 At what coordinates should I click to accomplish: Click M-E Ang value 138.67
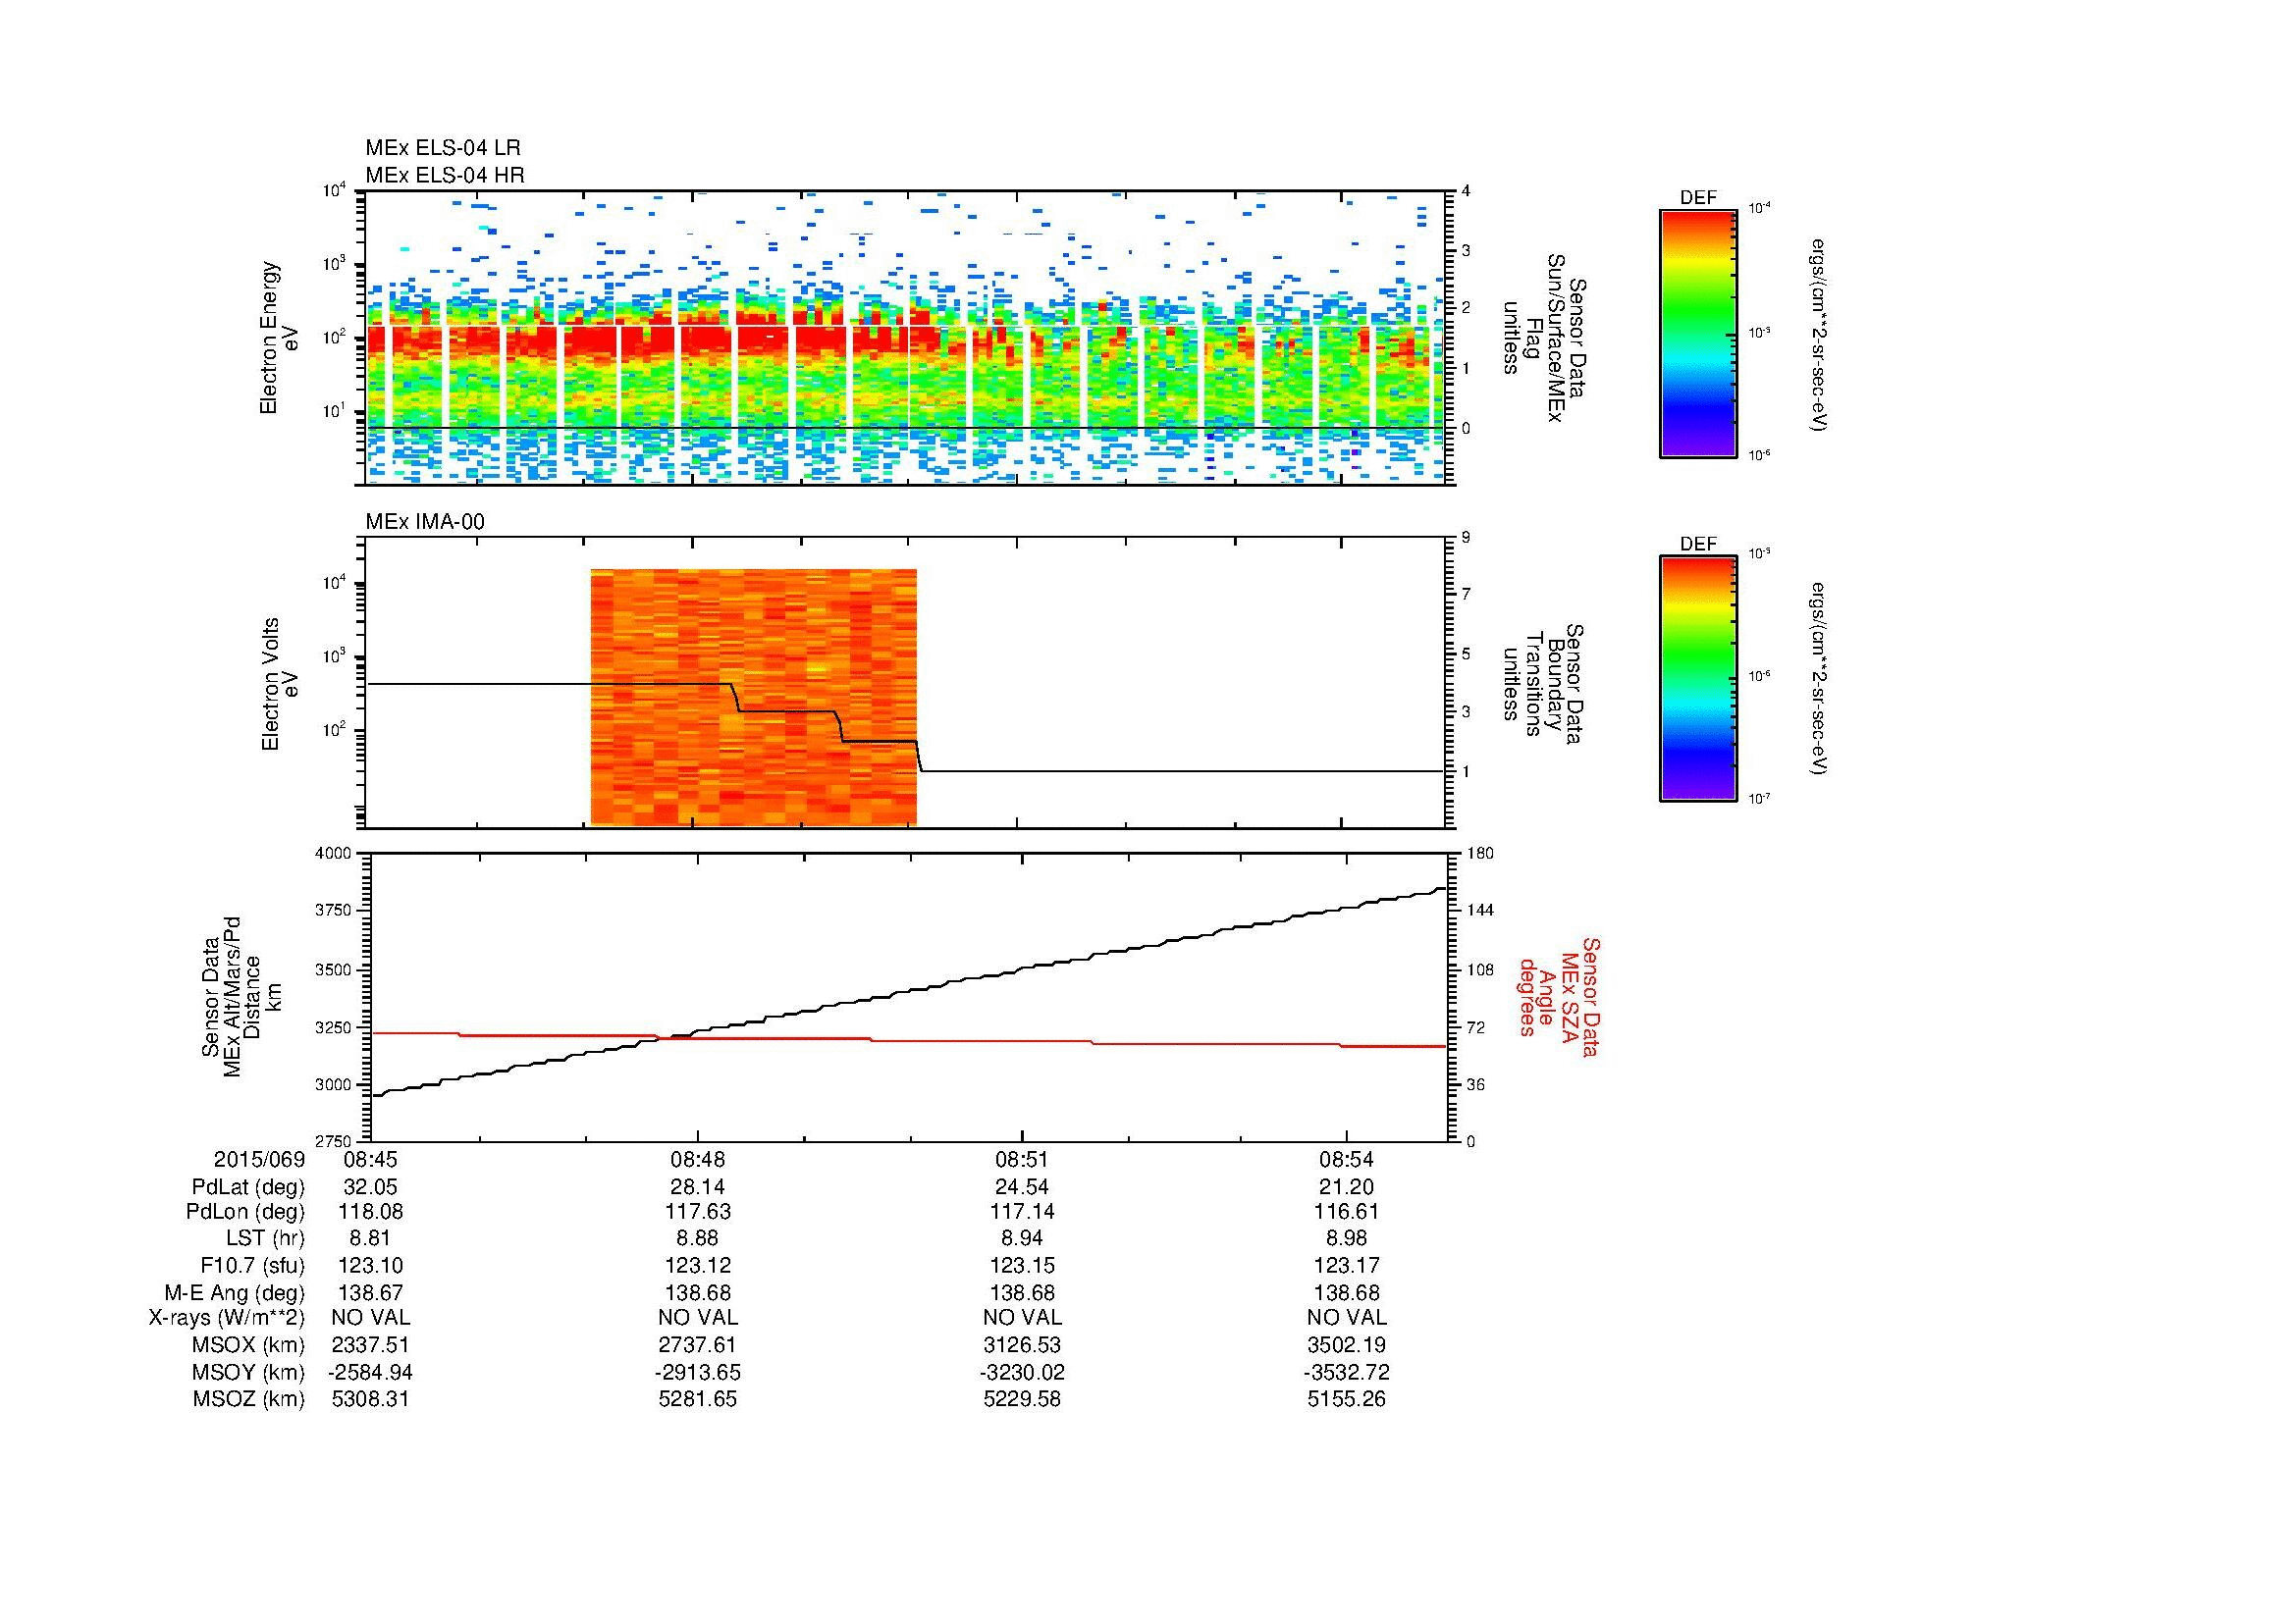tap(370, 1293)
